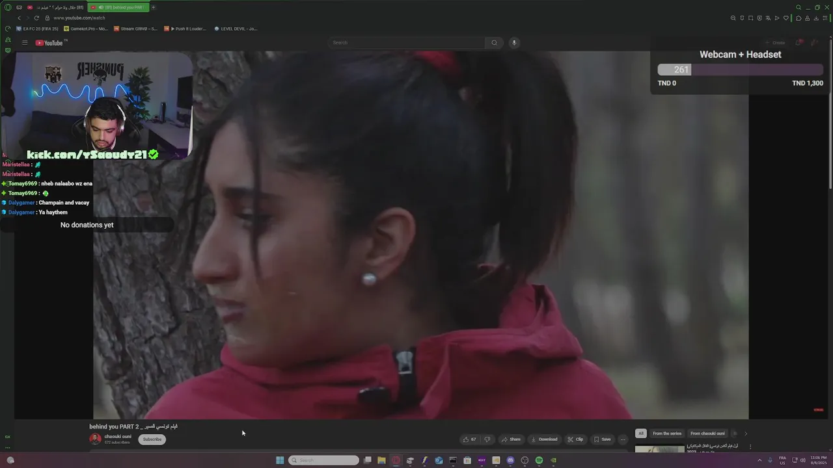Switch to the Arabic-titled YouTube tab

tap(55, 7)
